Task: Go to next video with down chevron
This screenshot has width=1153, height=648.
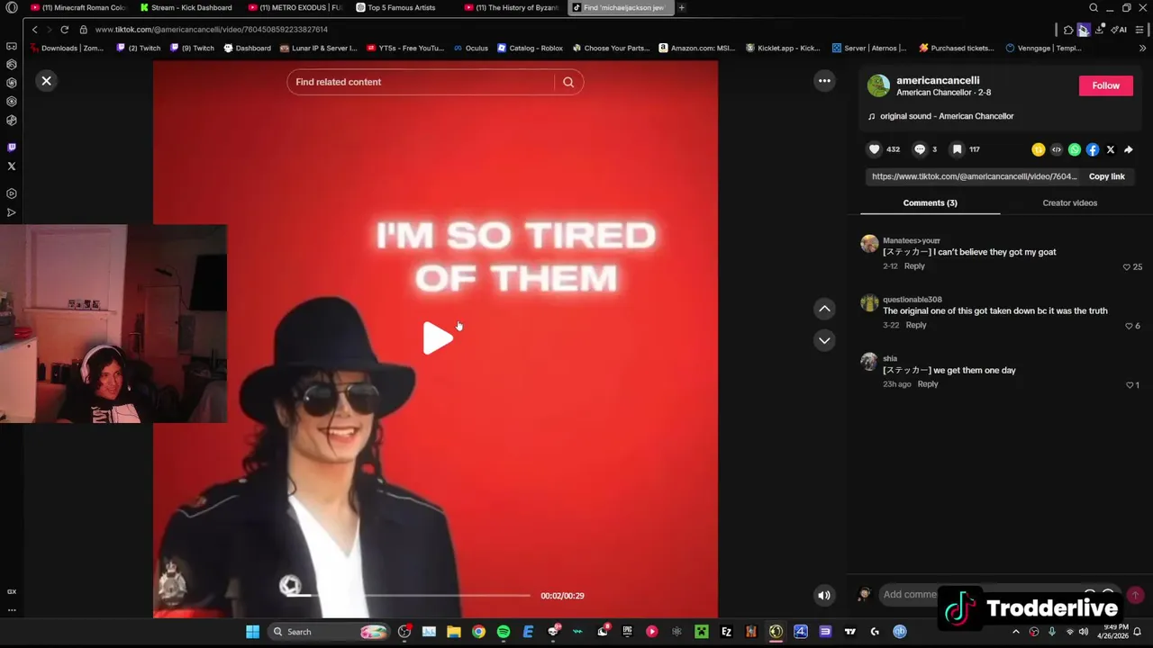Action: [x=824, y=340]
